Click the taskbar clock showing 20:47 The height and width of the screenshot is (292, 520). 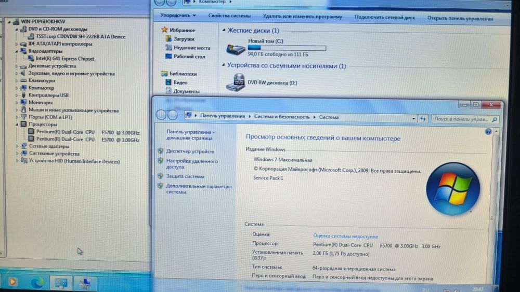pos(477,289)
